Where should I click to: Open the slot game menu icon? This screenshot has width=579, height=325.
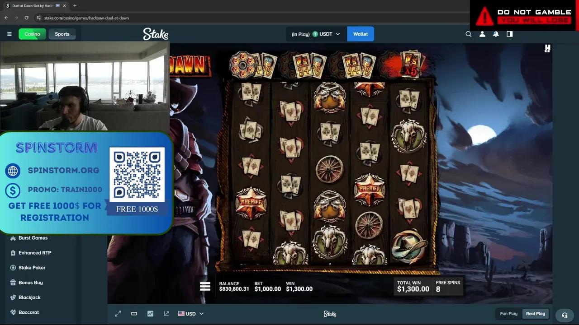pyautogui.click(x=205, y=286)
